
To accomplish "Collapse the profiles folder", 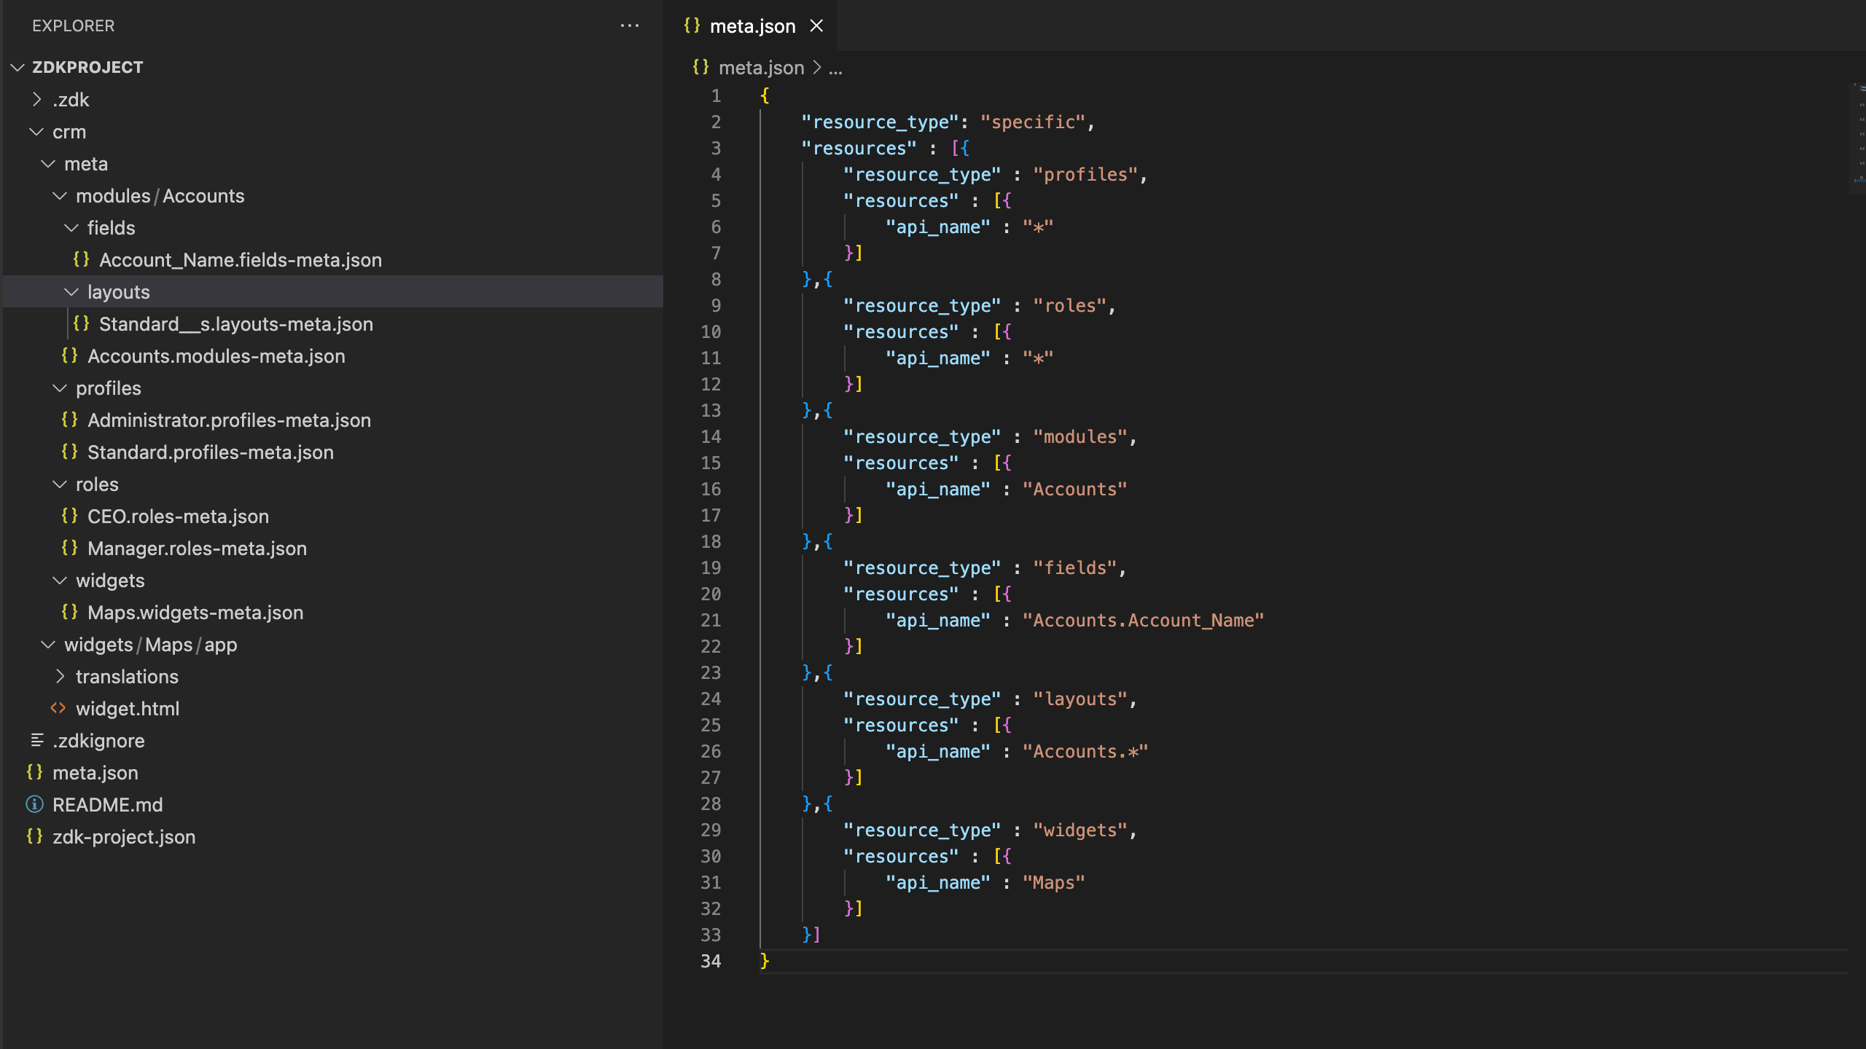I will pos(60,388).
